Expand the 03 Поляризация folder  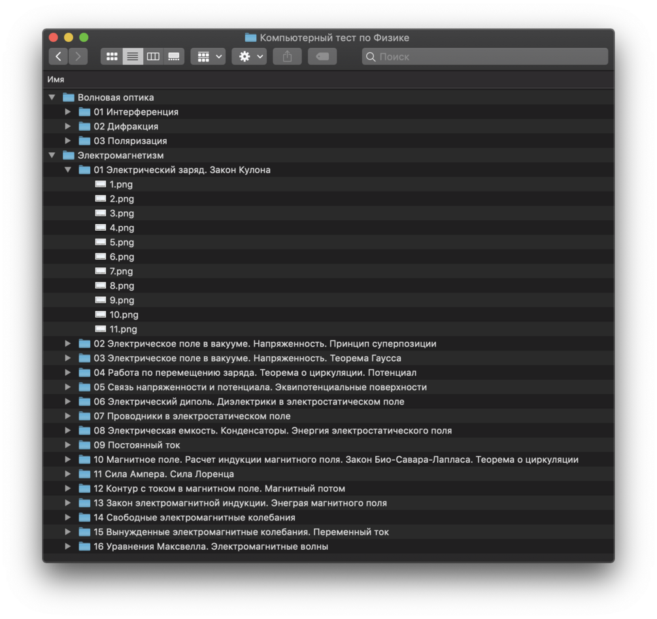tap(67, 141)
